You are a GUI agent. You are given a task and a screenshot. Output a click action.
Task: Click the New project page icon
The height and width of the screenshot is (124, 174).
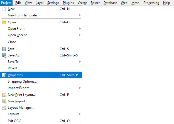(x=4, y=9)
